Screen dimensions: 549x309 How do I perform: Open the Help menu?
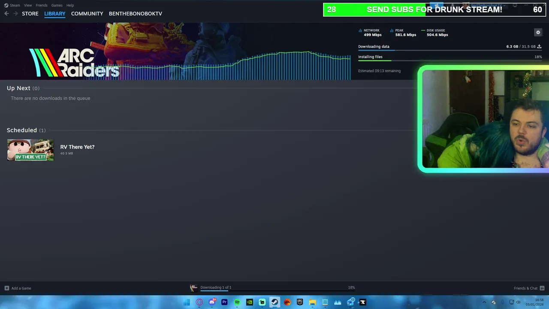click(x=70, y=5)
